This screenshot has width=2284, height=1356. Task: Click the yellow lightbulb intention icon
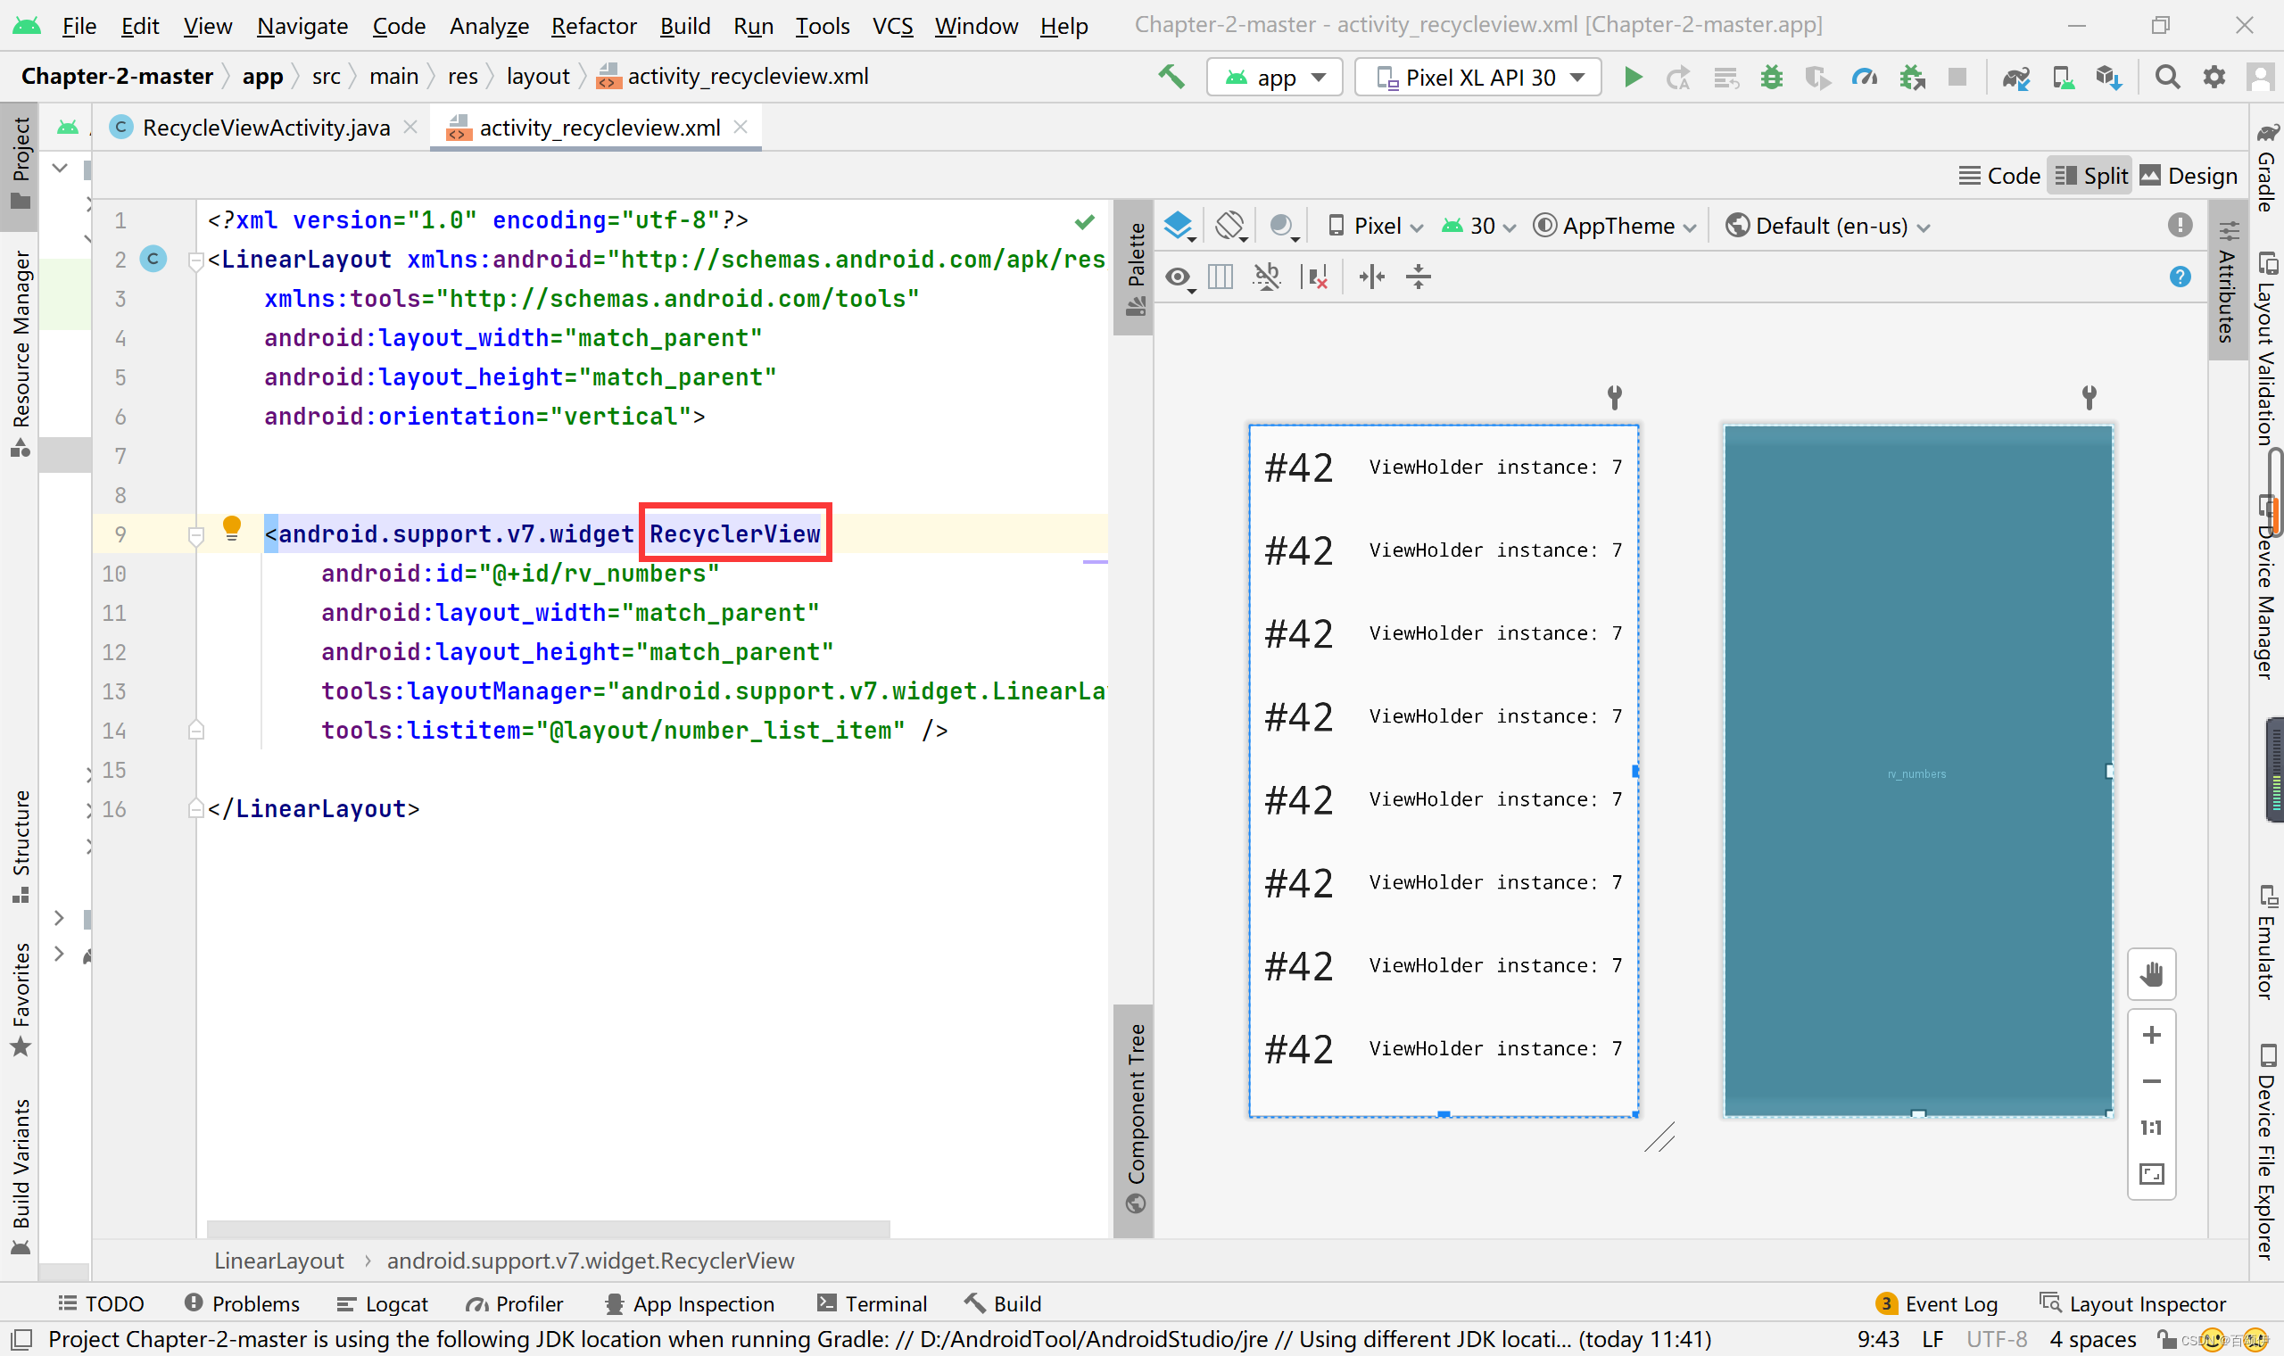(232, 528)
